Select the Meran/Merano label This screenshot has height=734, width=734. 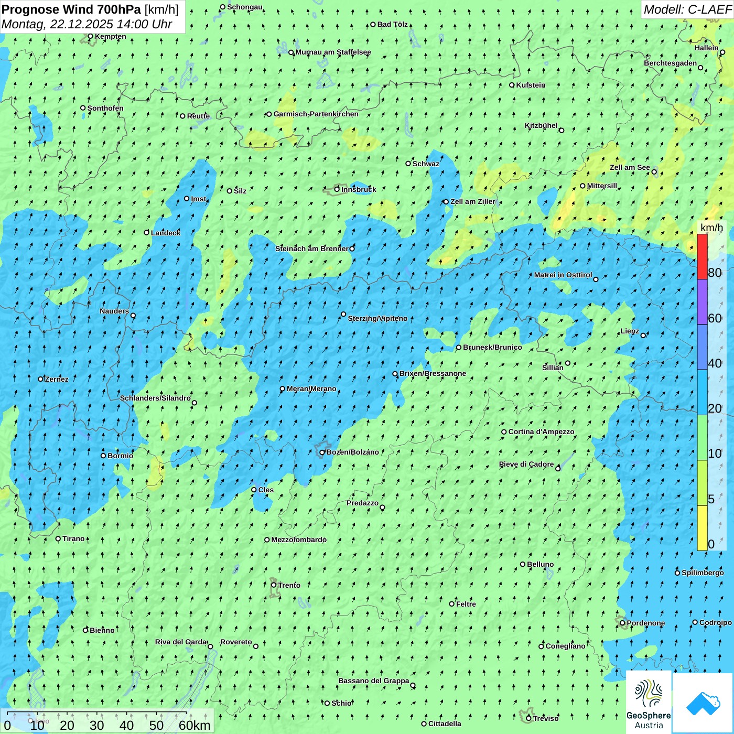[311, 388]
